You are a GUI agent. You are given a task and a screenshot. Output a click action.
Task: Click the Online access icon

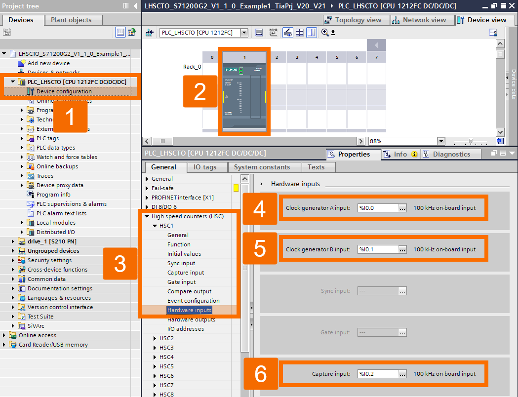(x=12, y=335)
